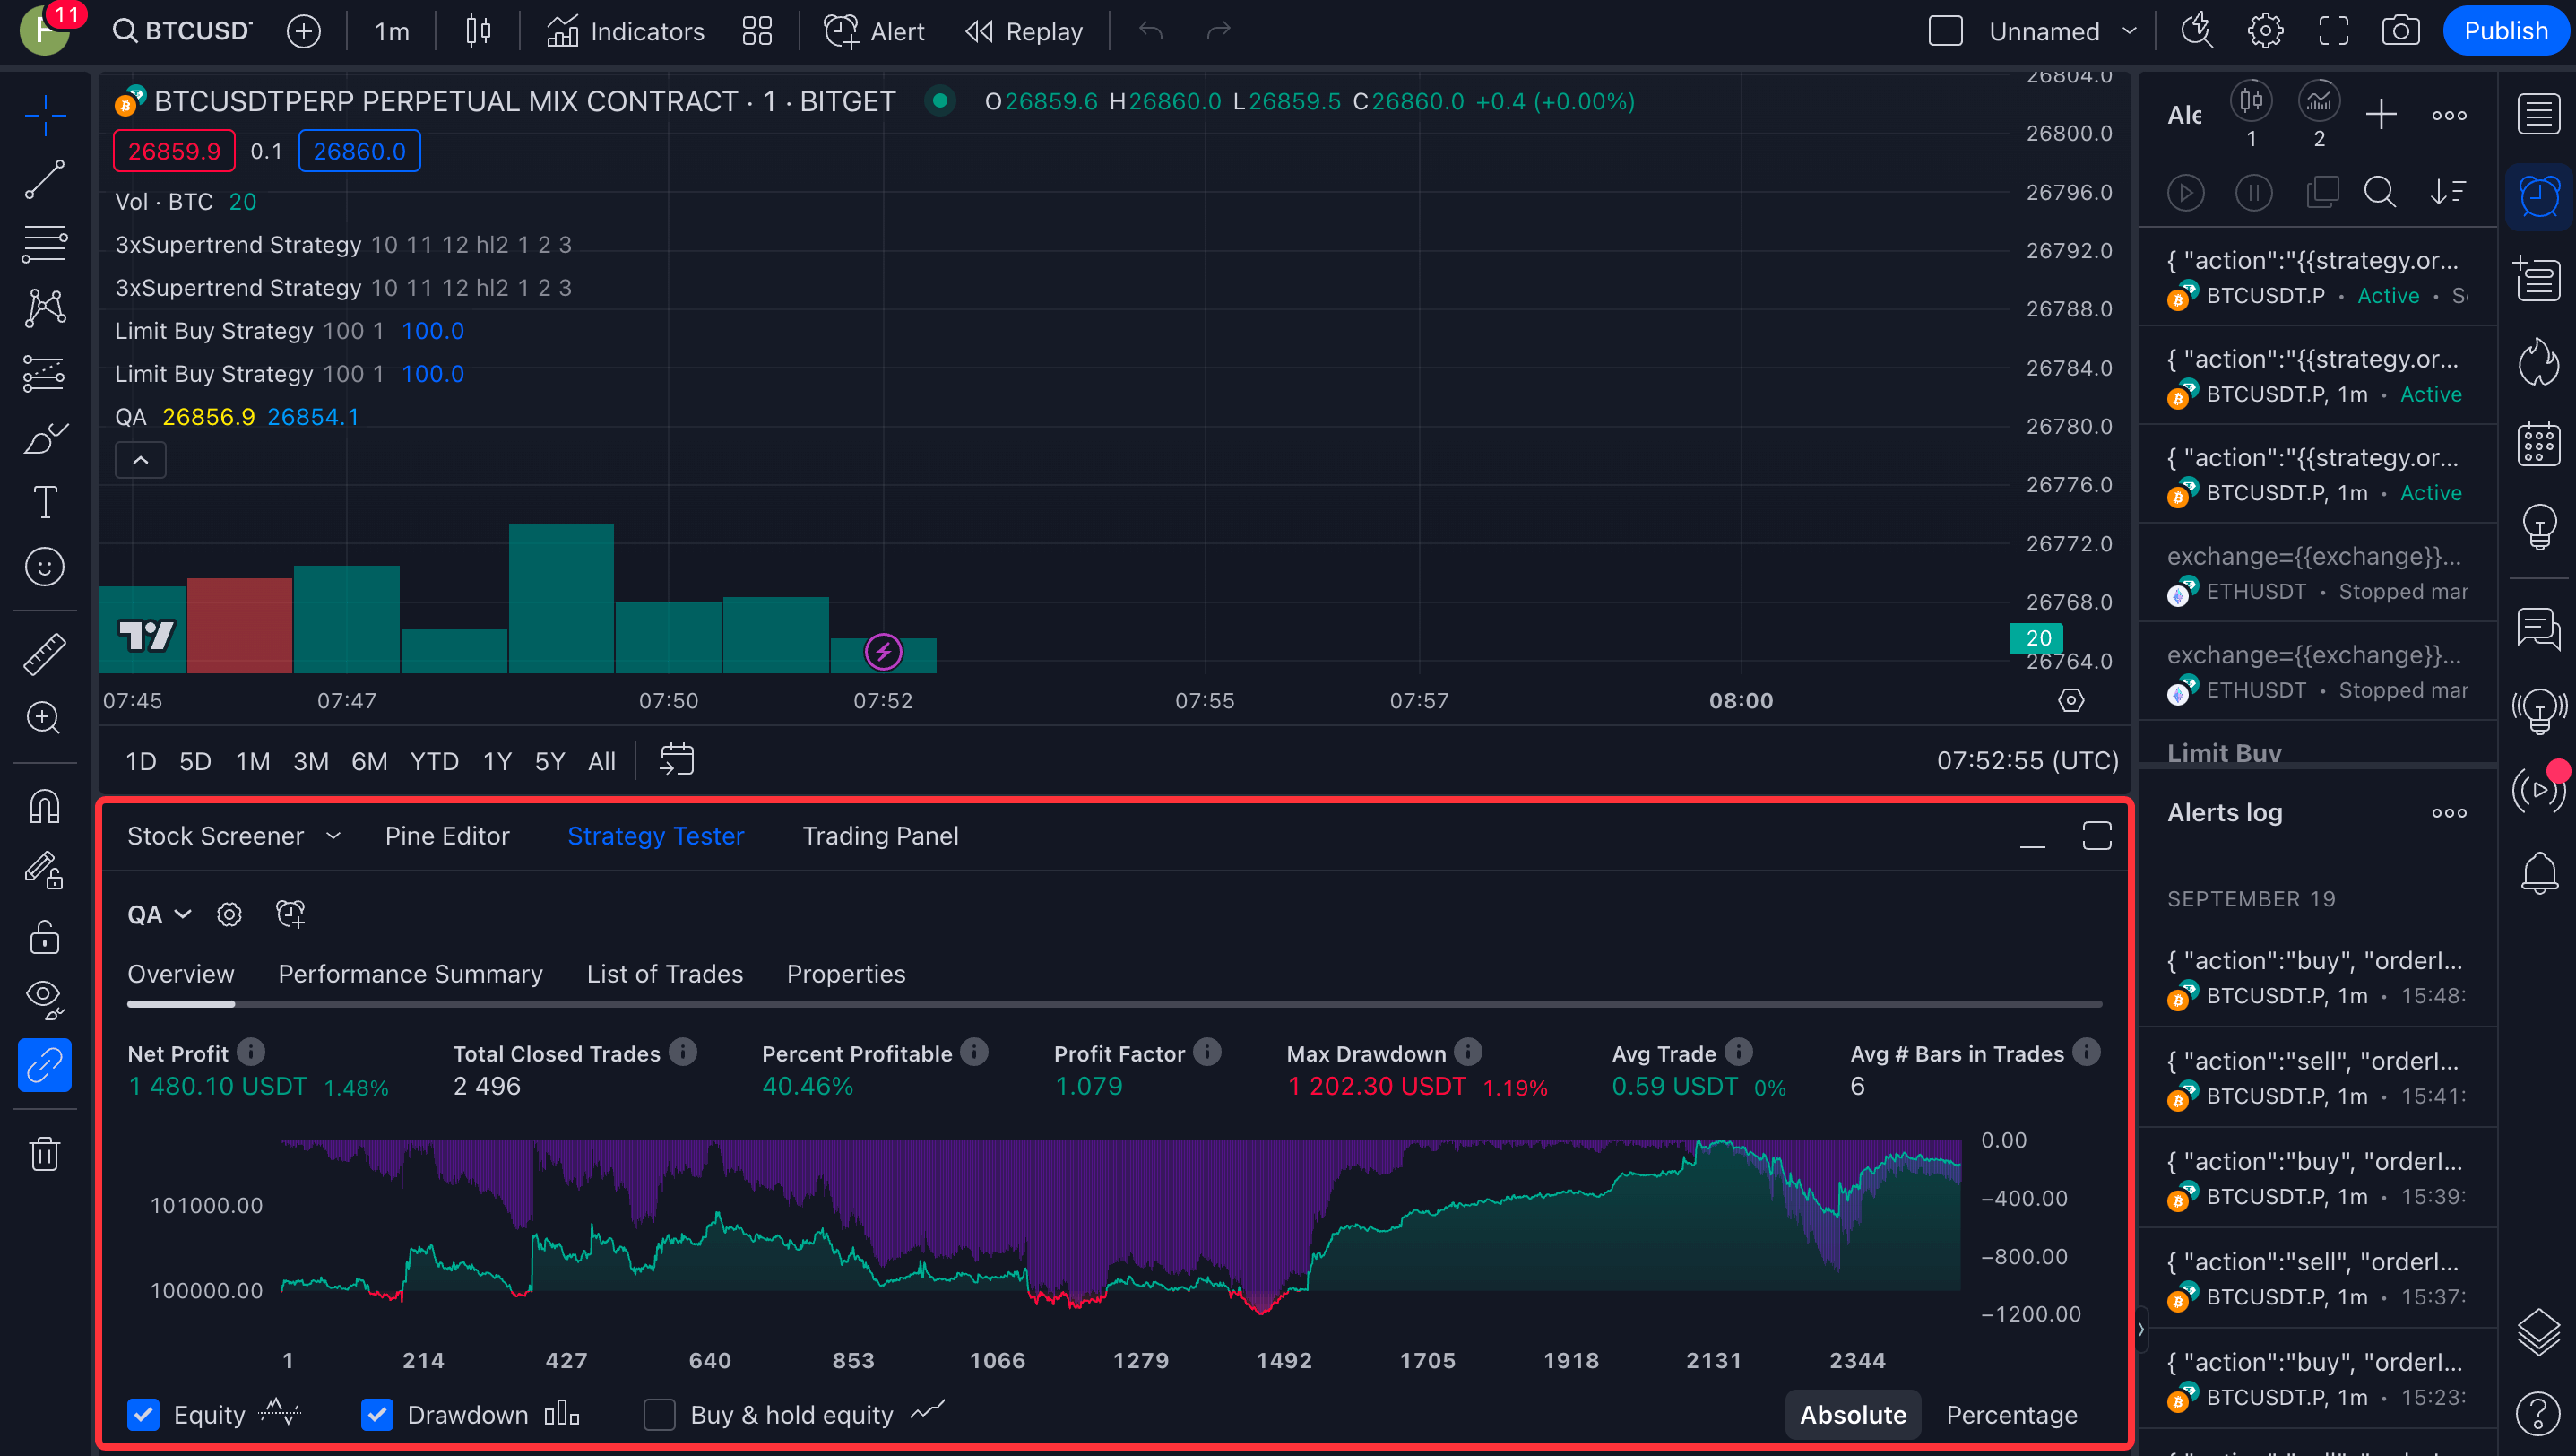2576x1456 pixels.
Task: Maximize the strategy tester panel
Action: [2096, 836]
